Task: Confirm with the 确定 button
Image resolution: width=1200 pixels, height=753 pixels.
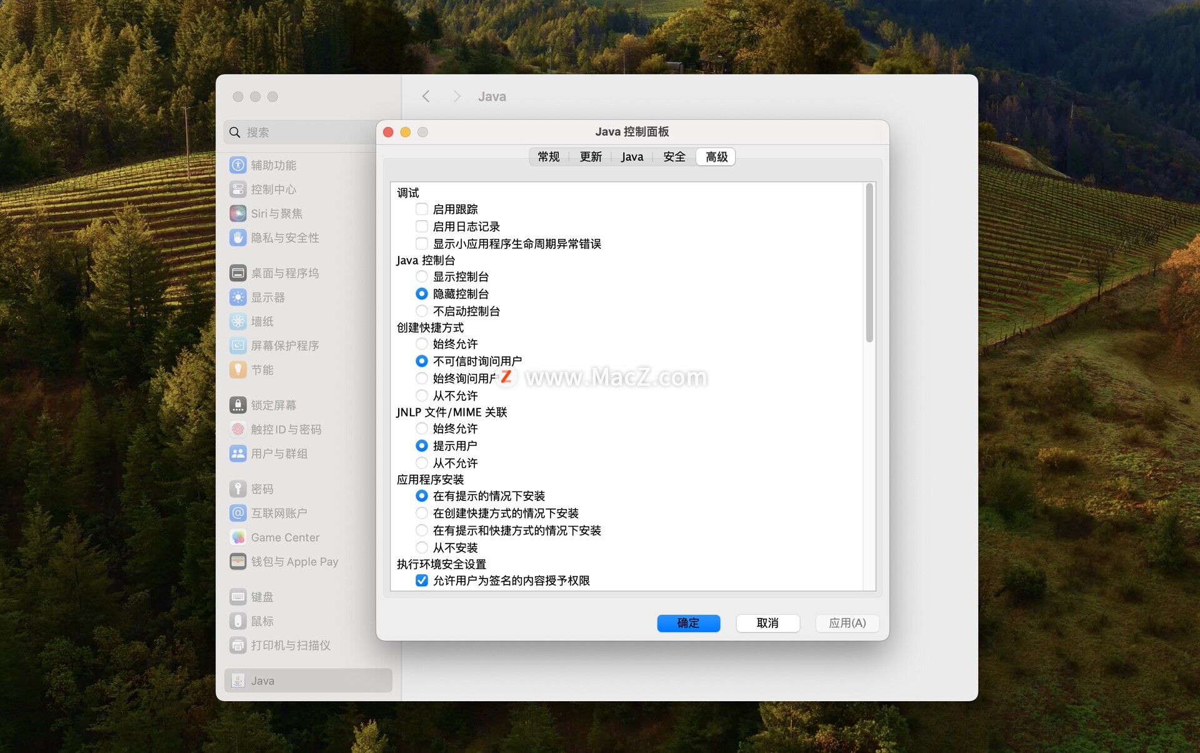Action: coord(688,623)
